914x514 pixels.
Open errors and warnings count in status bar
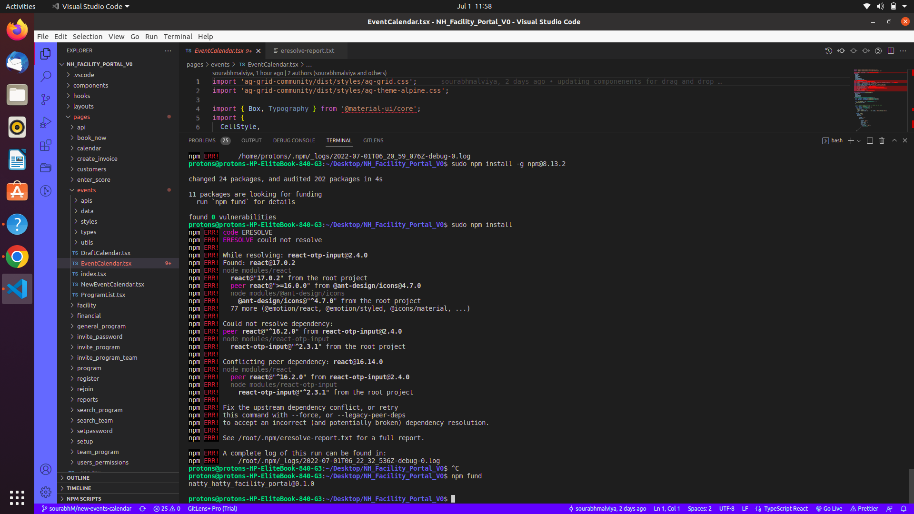point(167,509)
